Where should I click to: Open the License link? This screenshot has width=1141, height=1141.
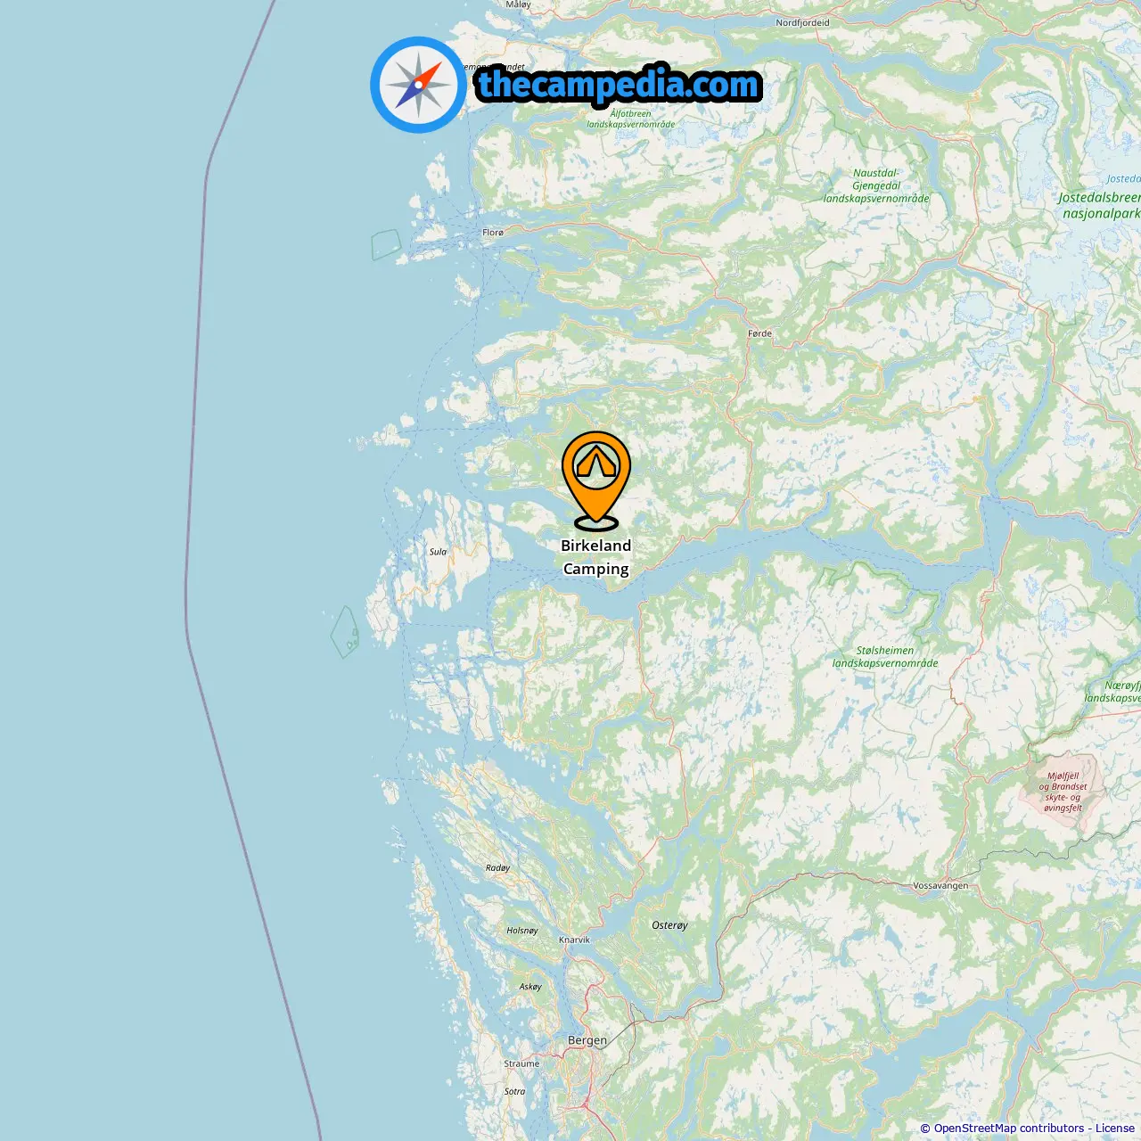1115,1129
